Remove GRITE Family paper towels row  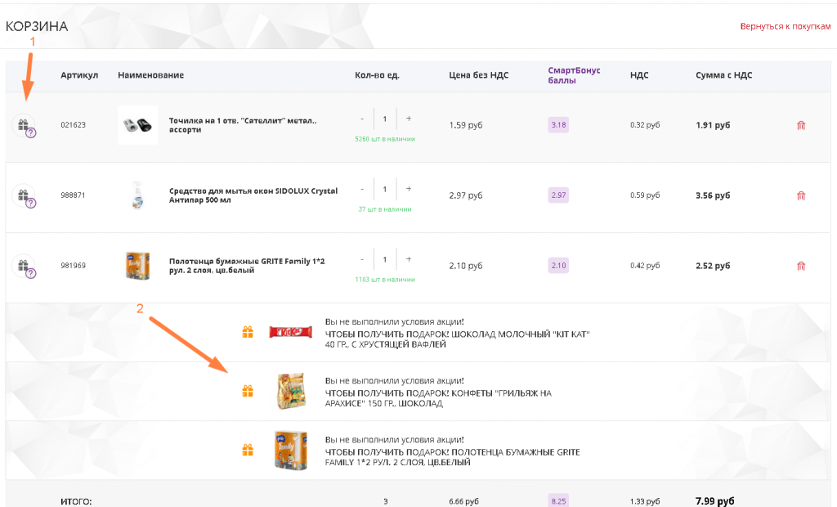point(801,266)
